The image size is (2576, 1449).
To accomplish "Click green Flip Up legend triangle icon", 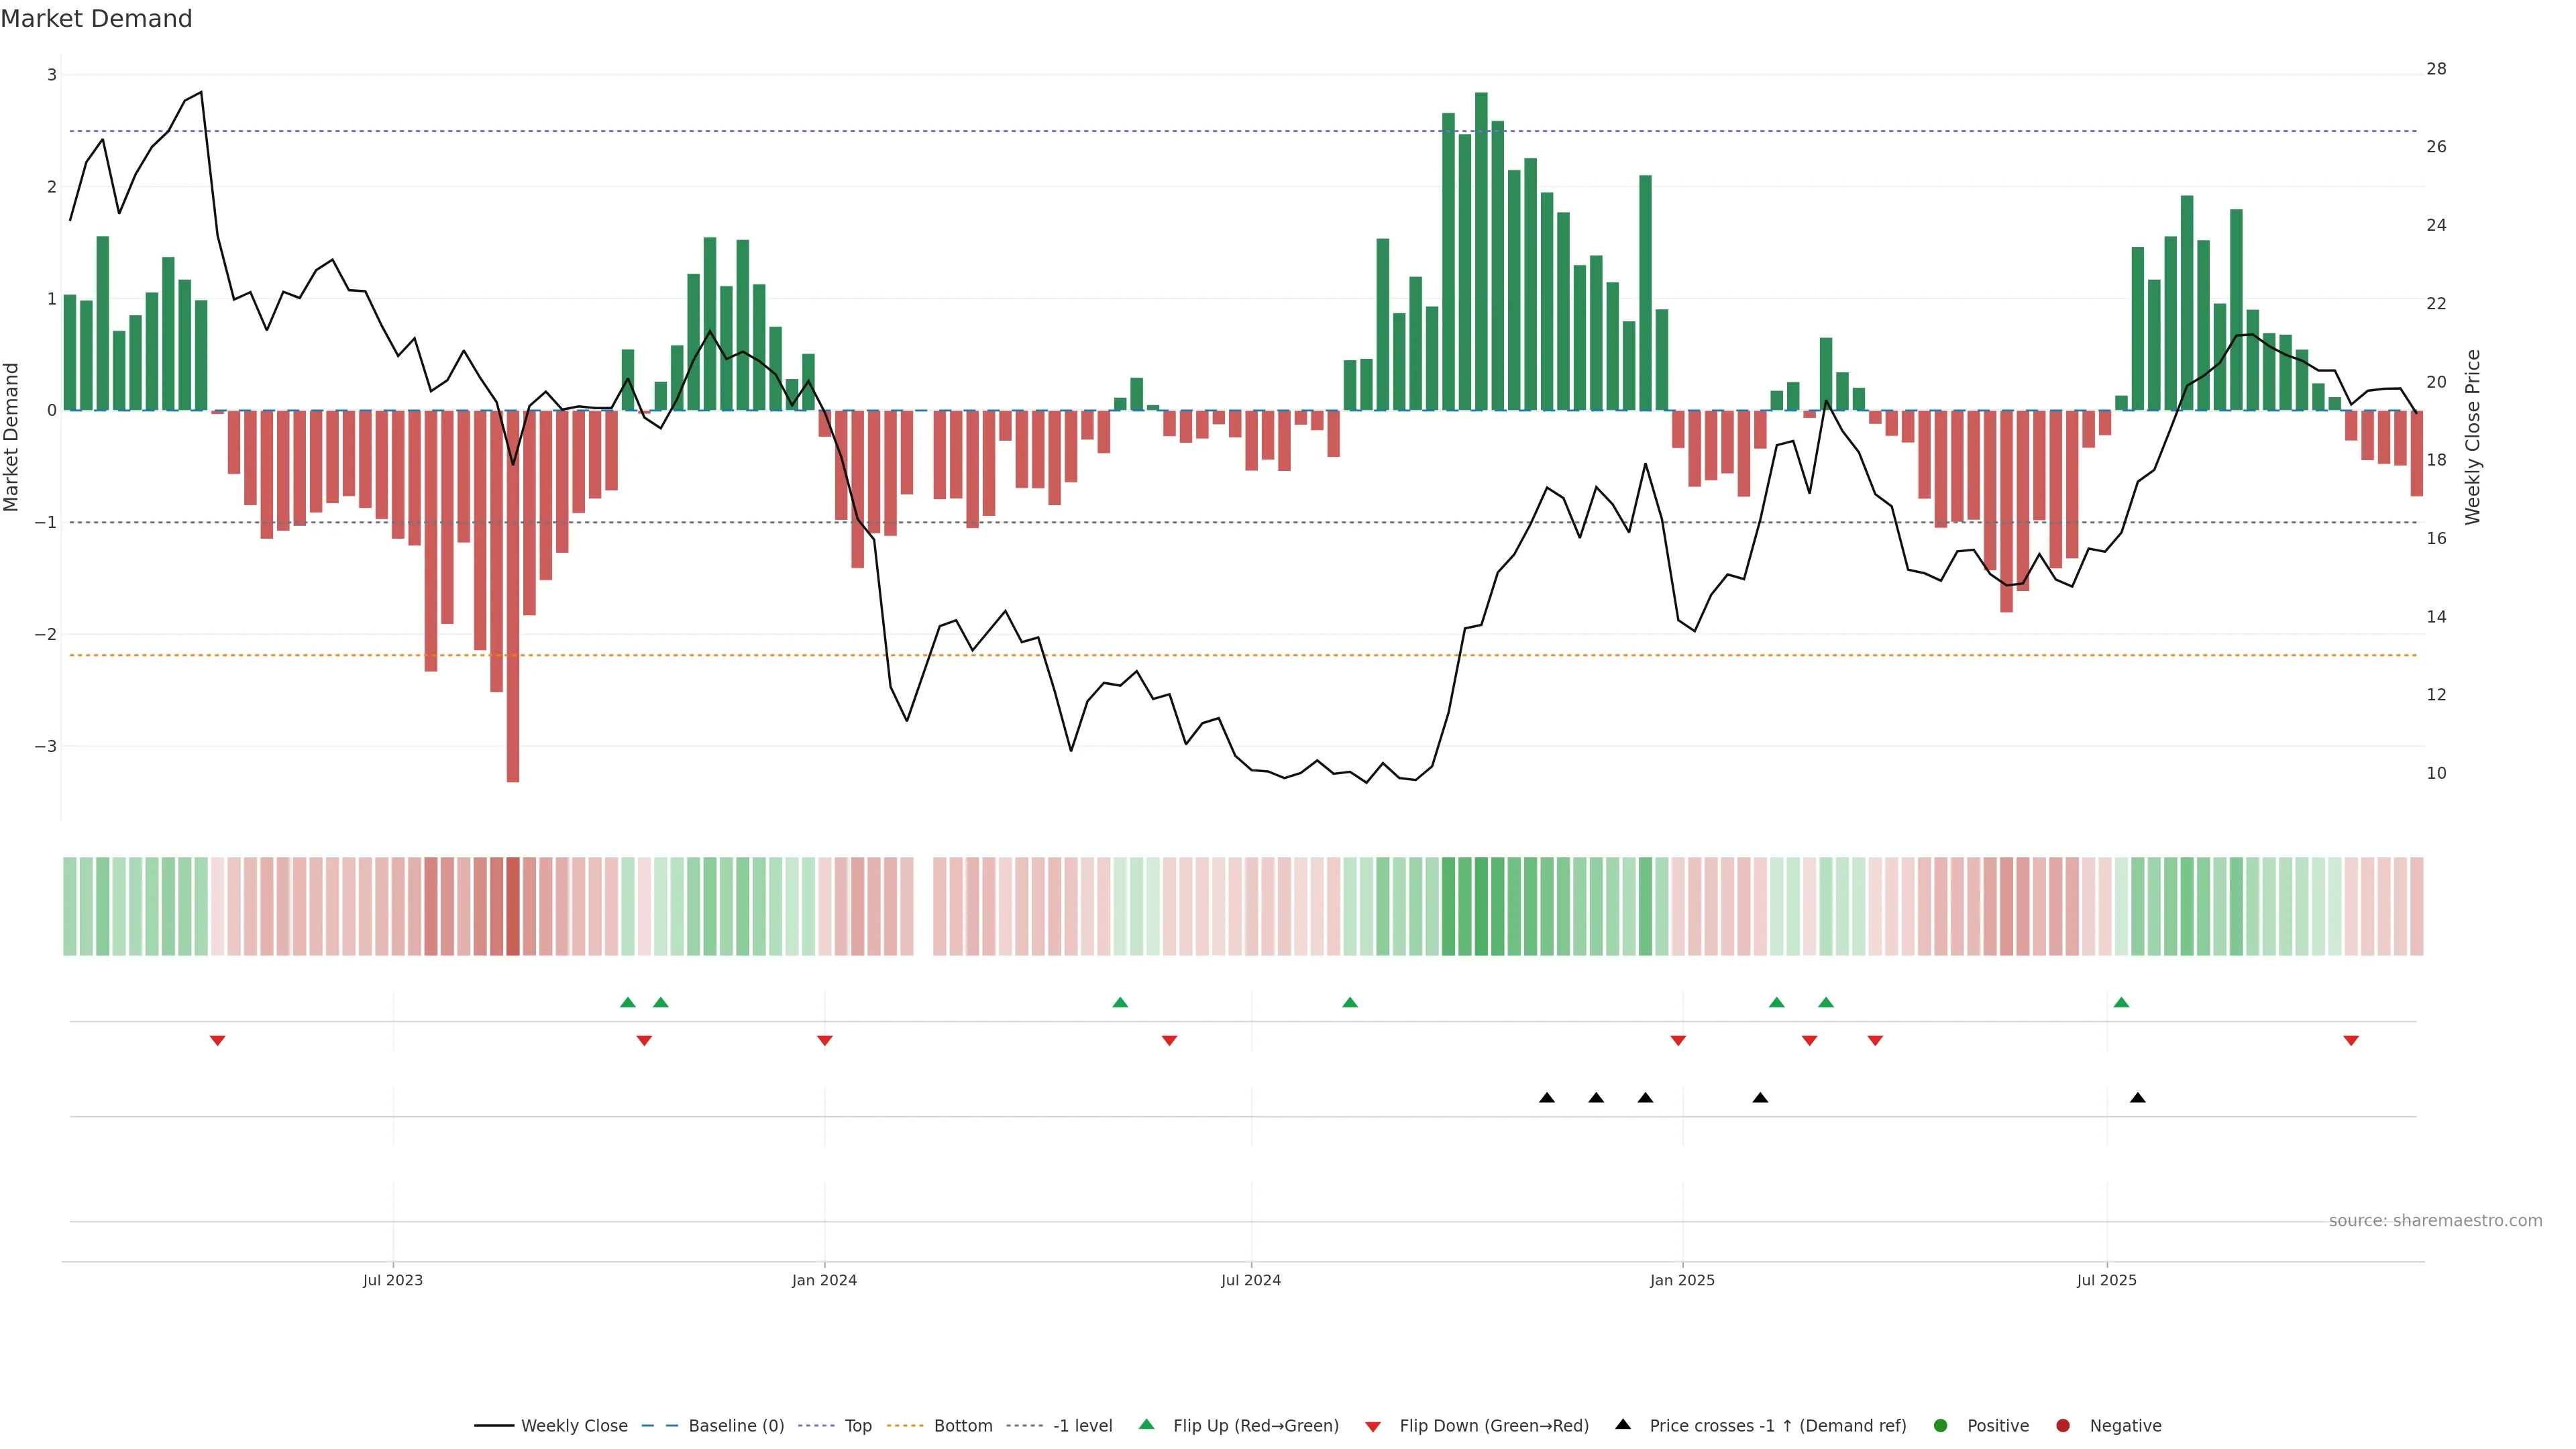I will [x=1147, y=1425].
